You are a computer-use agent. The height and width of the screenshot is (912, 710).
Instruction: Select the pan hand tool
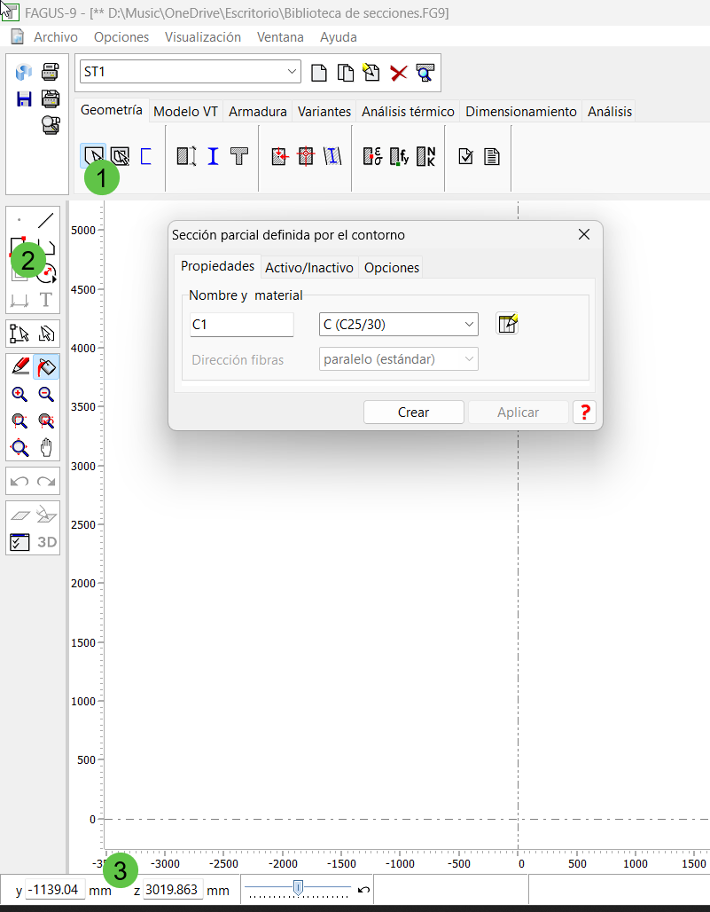[46, 447]
